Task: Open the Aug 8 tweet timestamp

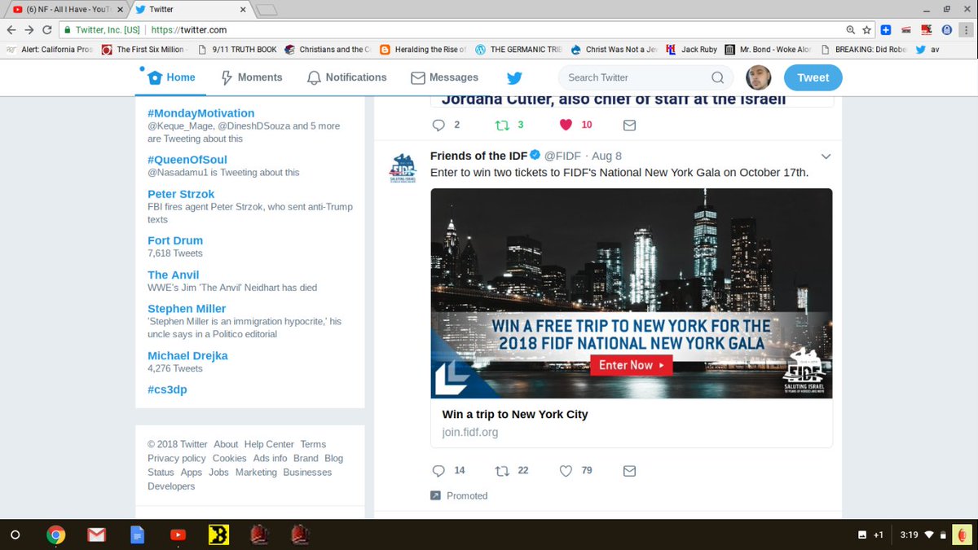Action: (606, 156)
